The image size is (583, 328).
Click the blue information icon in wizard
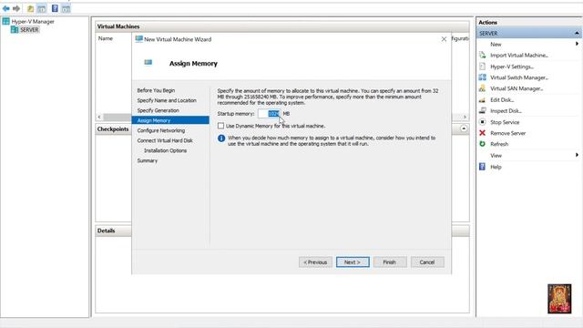(x=221, y=138)
